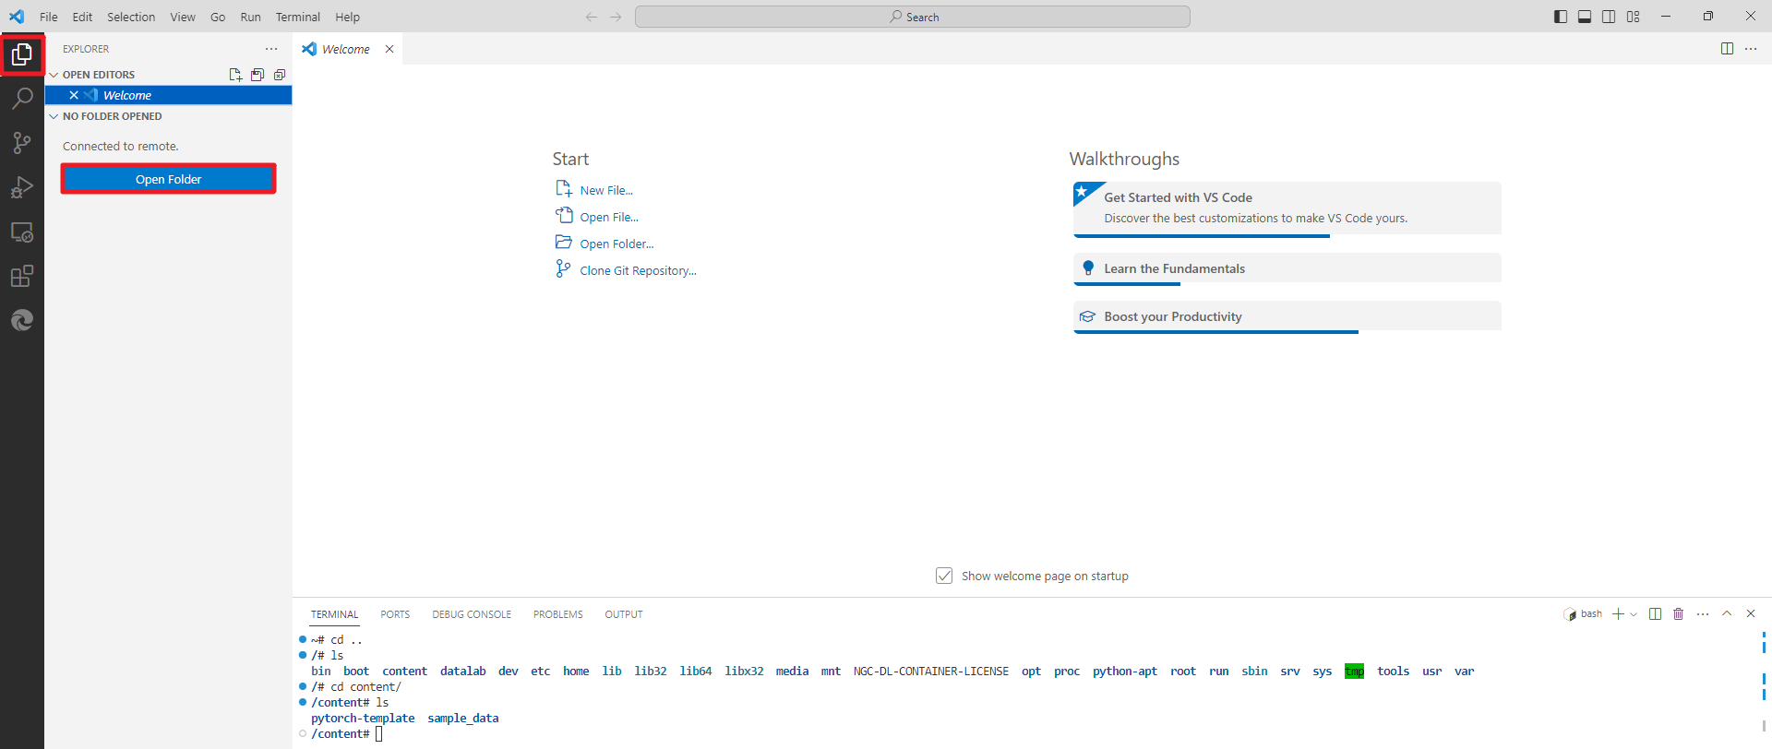This screenshot has height=749, width=1772.
Task: Switch to the Problems tab
Action: pos(558,614)
